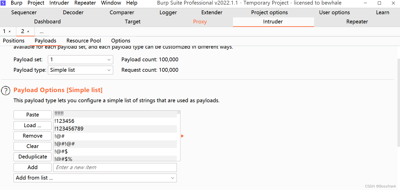Click the orange arrow beside payload list
This screenshot has width=400, height=190.
[x=182, y=136]
